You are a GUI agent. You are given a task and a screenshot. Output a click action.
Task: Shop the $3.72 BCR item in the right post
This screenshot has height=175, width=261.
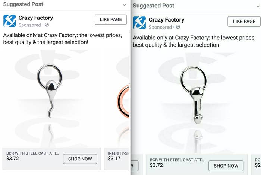coord(226,166)
